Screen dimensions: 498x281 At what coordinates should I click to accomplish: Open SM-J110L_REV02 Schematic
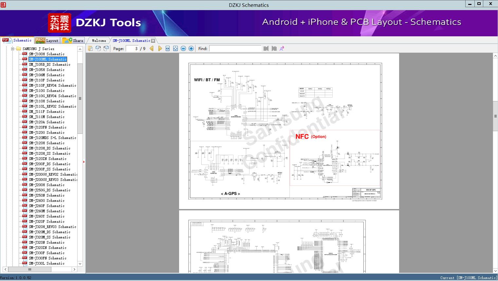52,106
